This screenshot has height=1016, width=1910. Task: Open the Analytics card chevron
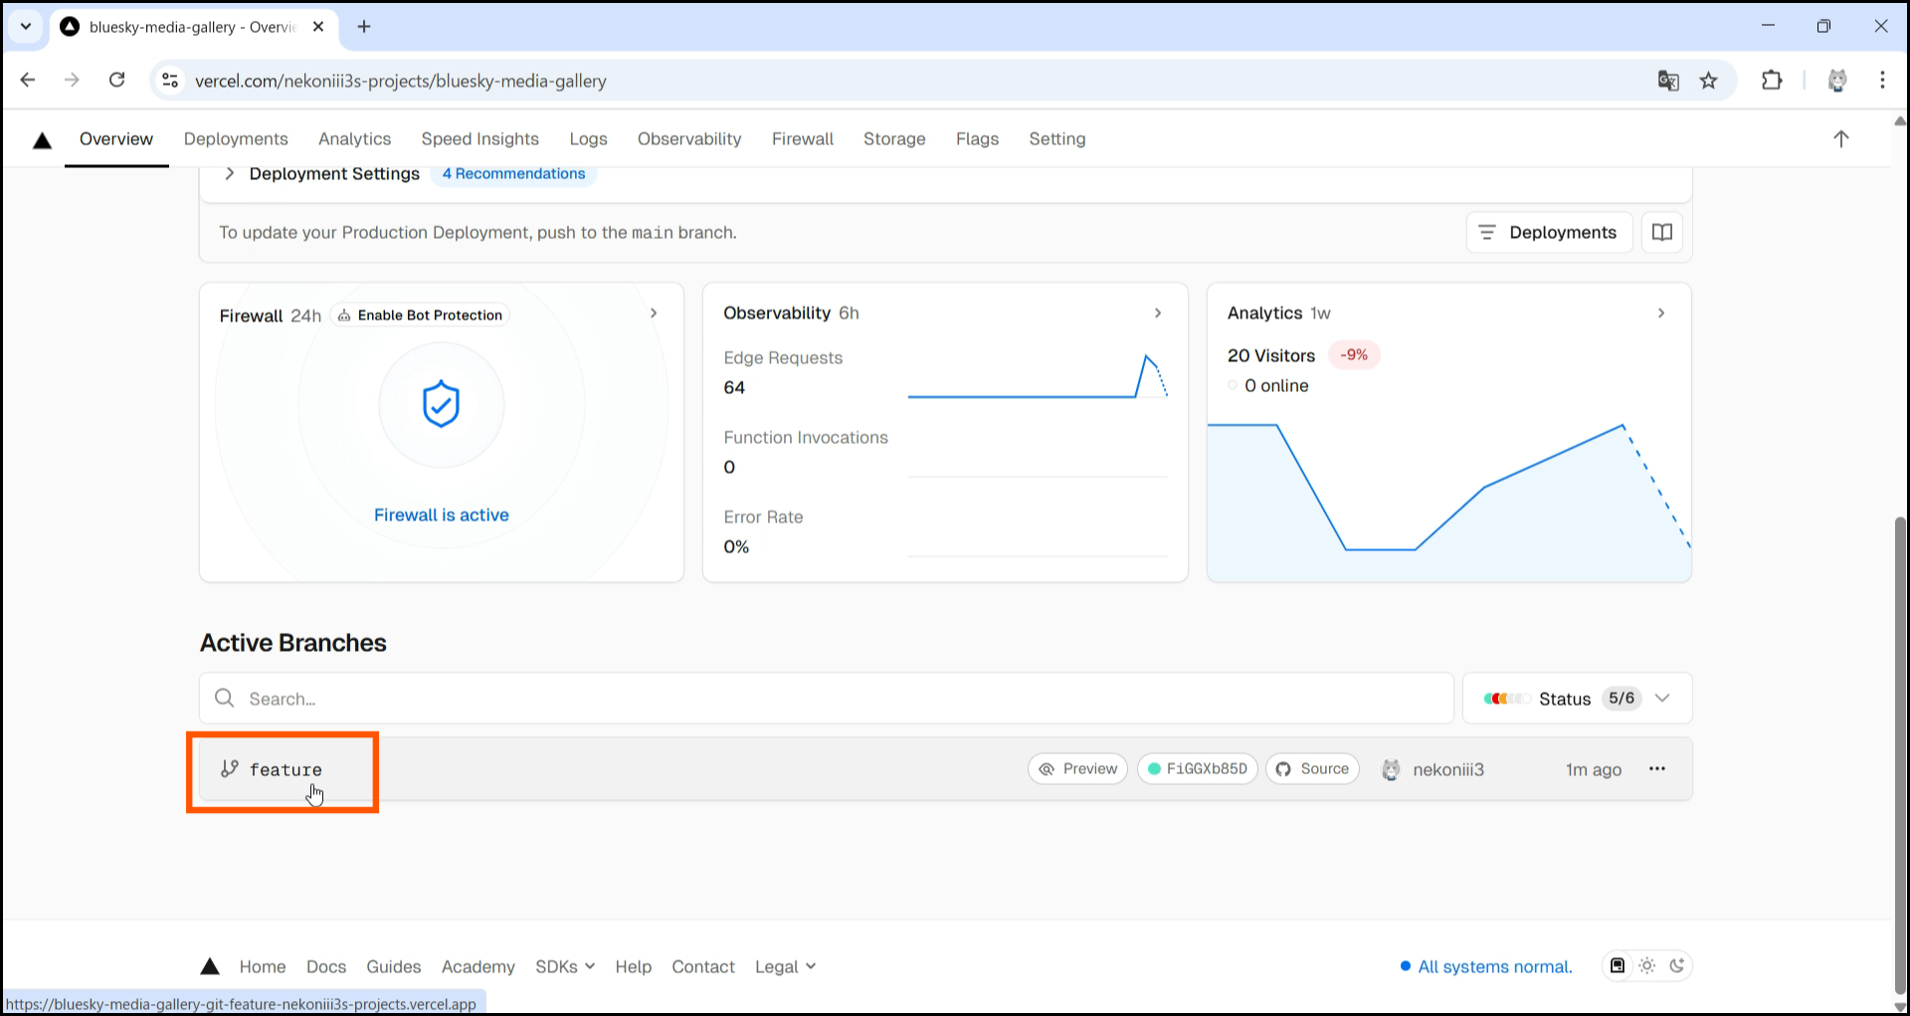point(1661,312)
